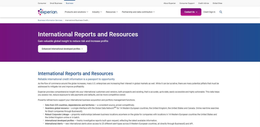Viewport: 260px width, 127px height.
Task: Visit the Credit Advice link
Action: pyautogui.click(x=203, y=3)
